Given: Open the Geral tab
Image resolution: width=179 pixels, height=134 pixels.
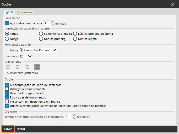Looking at the screenshot, I should 9,12.
